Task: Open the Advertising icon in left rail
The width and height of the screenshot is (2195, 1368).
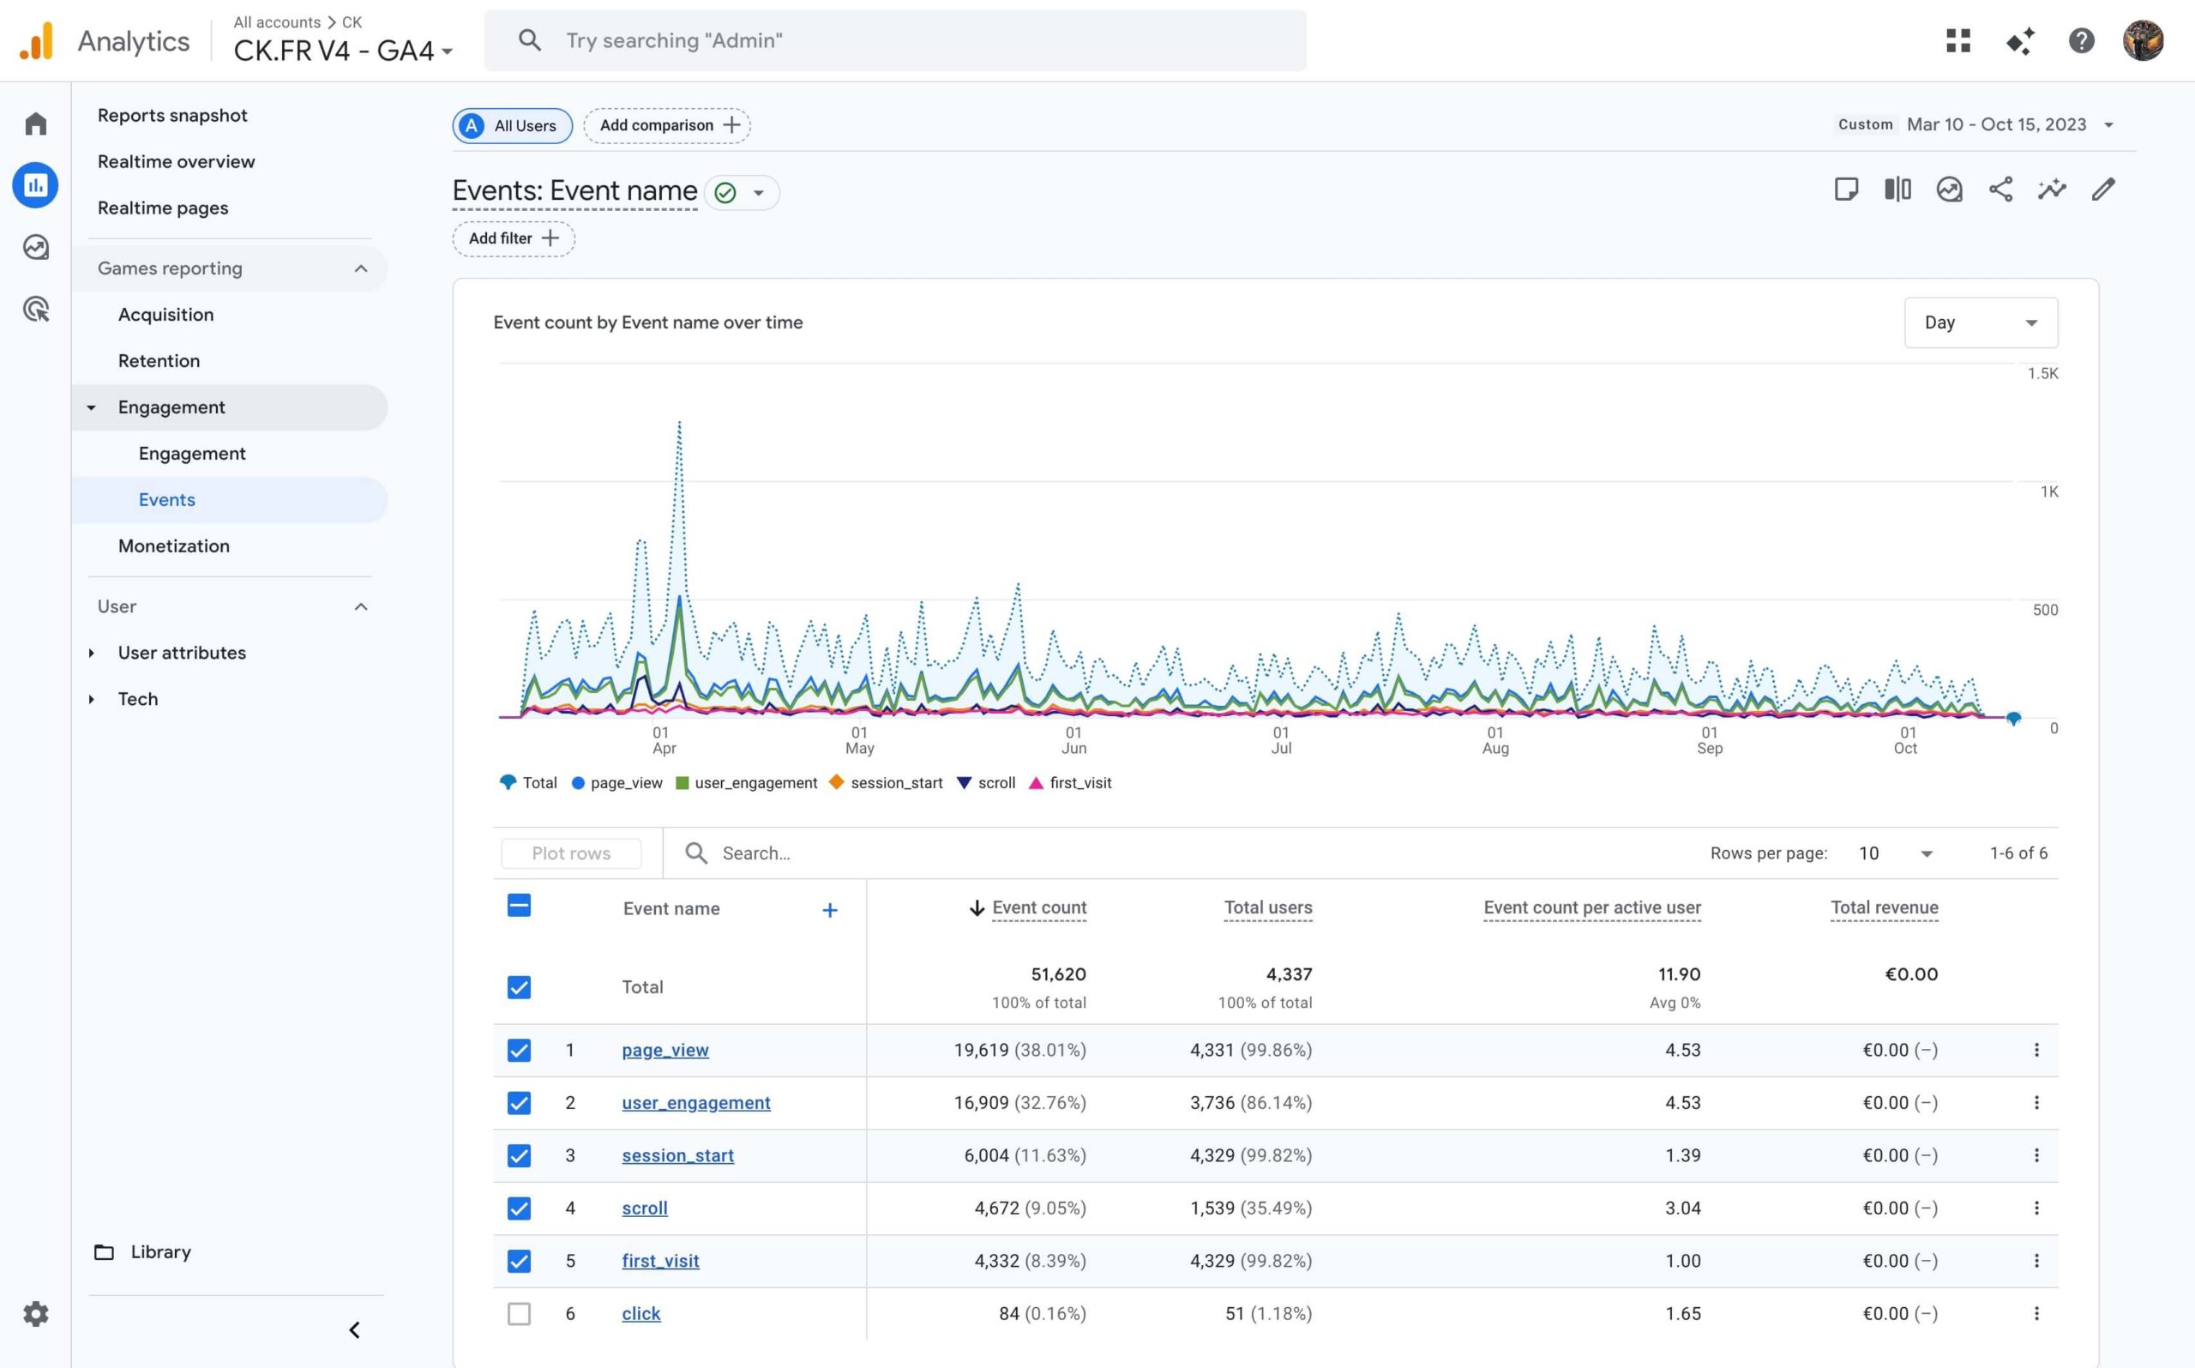Action: pos(36,310)
